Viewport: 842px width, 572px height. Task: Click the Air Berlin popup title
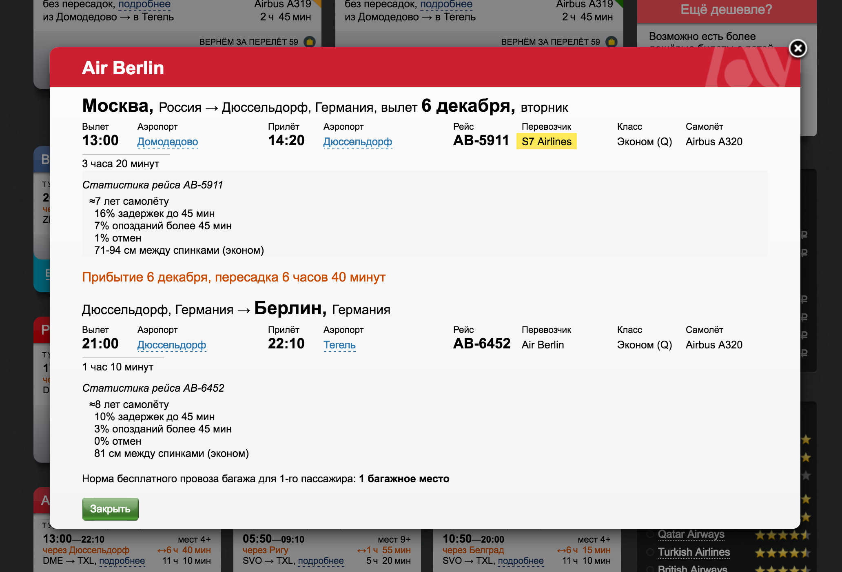tap(123, 68)
